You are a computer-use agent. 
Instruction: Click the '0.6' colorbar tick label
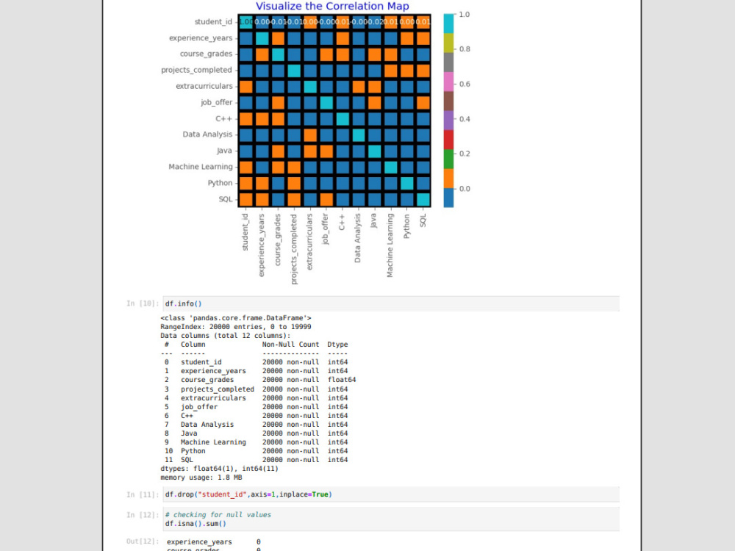coord(464,84)
